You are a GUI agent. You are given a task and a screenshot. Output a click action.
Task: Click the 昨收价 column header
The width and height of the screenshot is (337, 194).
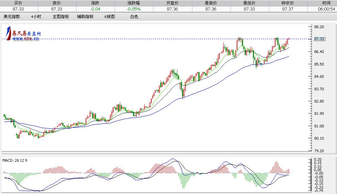click(x=288, y=3)
